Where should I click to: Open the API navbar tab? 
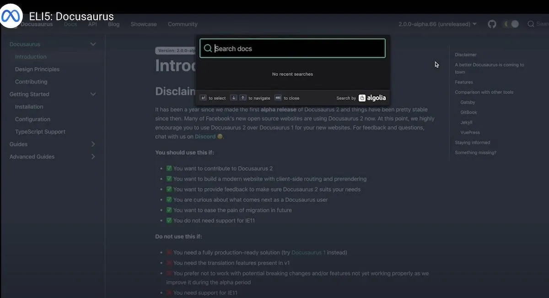pyautogui.click(x=92, y=24)
